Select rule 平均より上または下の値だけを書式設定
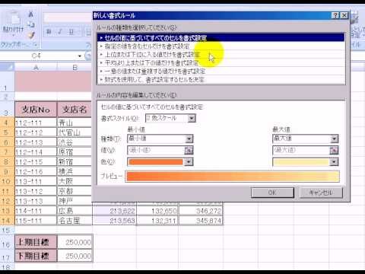This screenshot has width=365, height=274. tap(221, 63)
